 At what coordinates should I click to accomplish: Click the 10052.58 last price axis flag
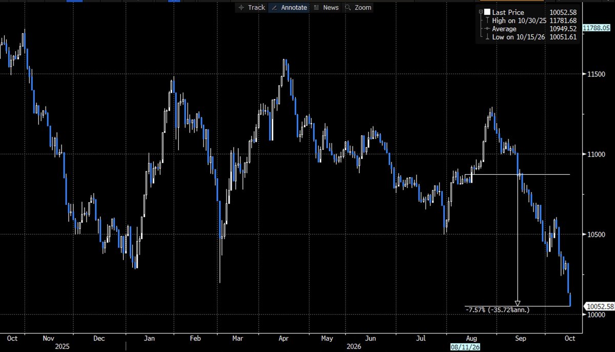pyautogui.click(x=600, y=306)
